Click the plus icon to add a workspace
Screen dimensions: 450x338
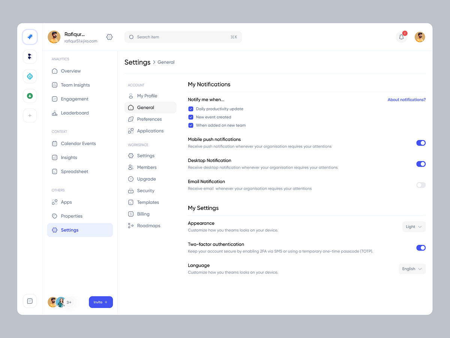pos(30,115)
